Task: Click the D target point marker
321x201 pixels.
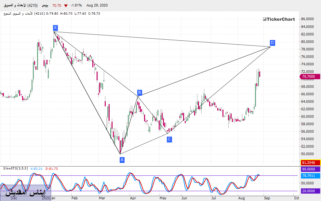Action: (273, 43)
